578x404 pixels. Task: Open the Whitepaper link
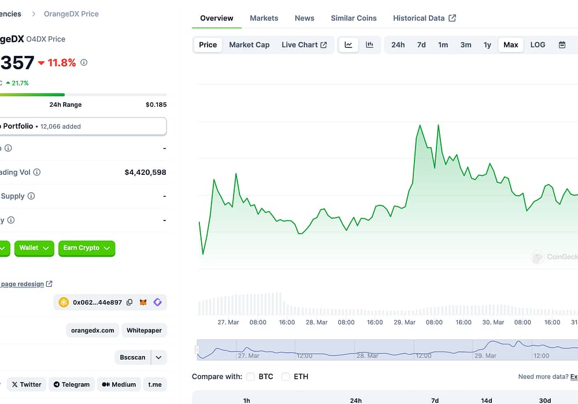(x=144, y=330)
